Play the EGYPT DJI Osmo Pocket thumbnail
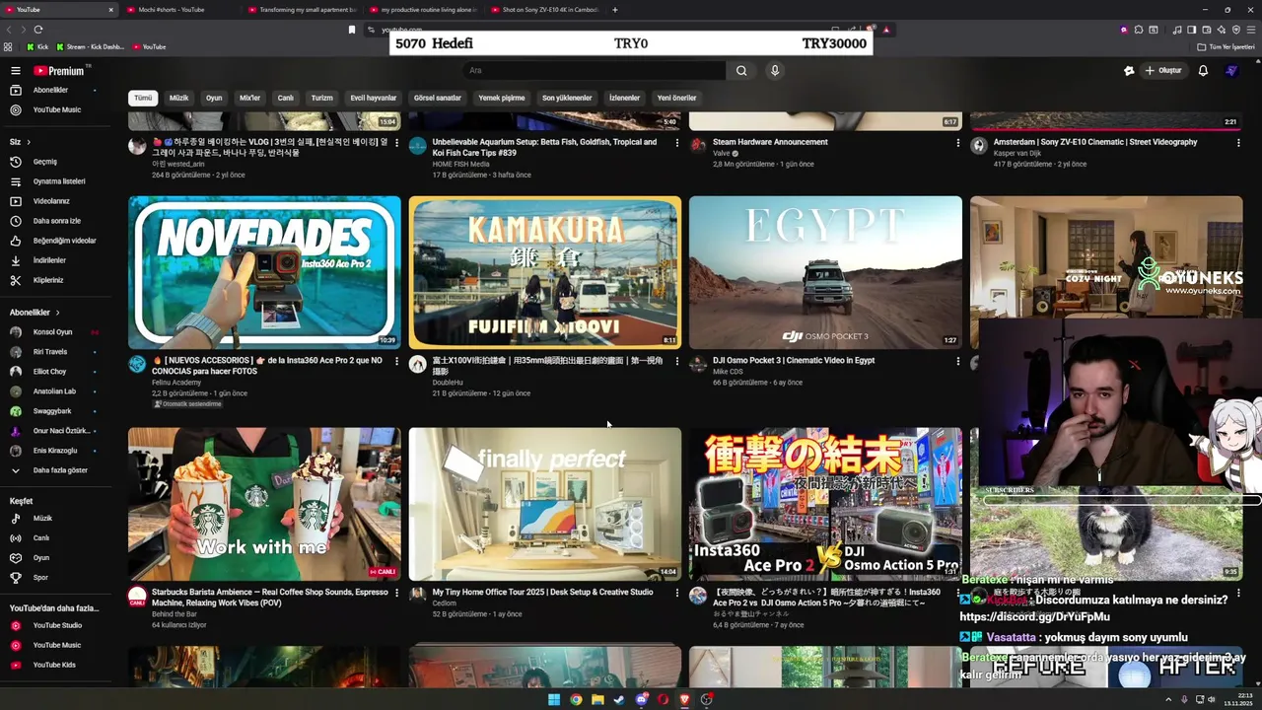 (825, 272)
